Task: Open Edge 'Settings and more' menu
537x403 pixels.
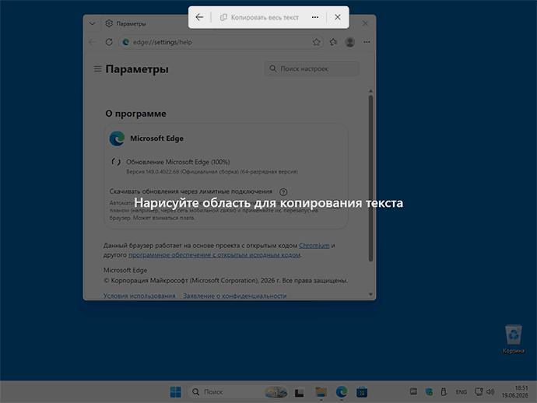Action: [x=367, y=42]
